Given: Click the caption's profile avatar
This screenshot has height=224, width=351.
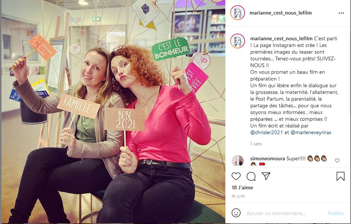Looking at the screenshot, I should [x=238, y=41].
